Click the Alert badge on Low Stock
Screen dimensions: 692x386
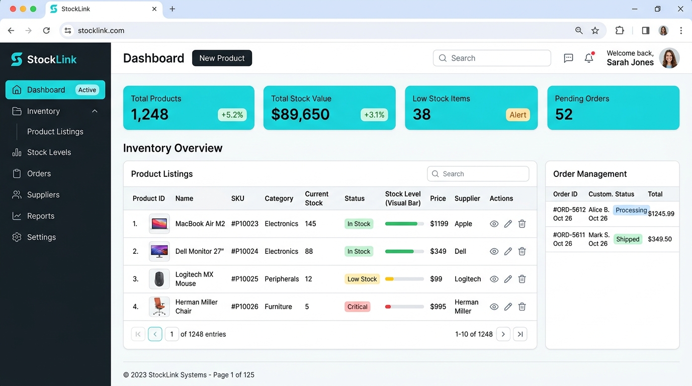coord(518,115)
